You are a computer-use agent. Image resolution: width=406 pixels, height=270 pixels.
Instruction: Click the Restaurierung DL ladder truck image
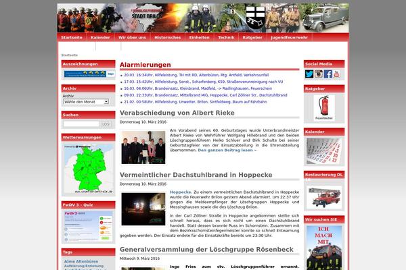(x=324, y=198)
